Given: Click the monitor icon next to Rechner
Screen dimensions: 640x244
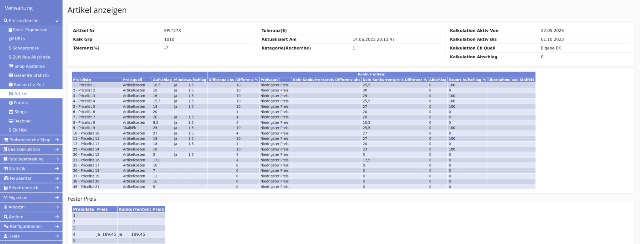Looking at the screenshot, I should 11,121.
